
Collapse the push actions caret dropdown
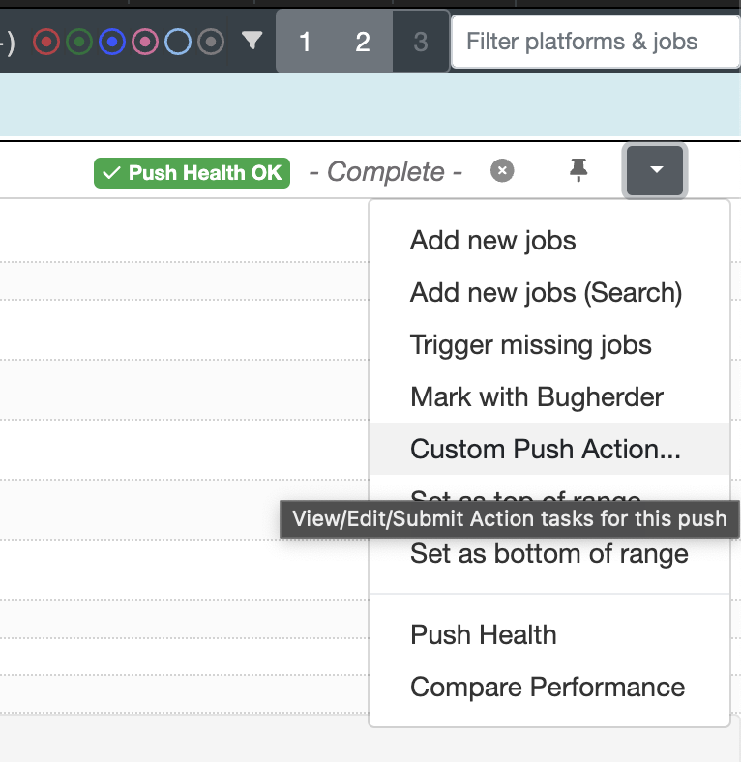pyautogui.click(x=656, y=171)
